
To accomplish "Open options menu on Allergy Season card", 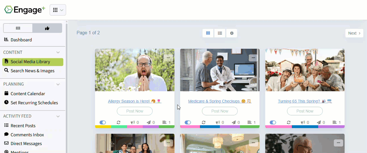I will pos(168,58).
